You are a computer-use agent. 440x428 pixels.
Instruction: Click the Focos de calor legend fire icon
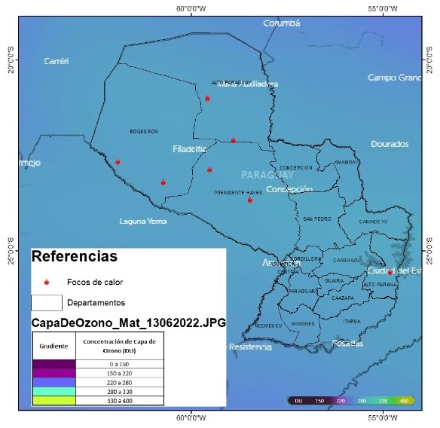pos(47,282)
